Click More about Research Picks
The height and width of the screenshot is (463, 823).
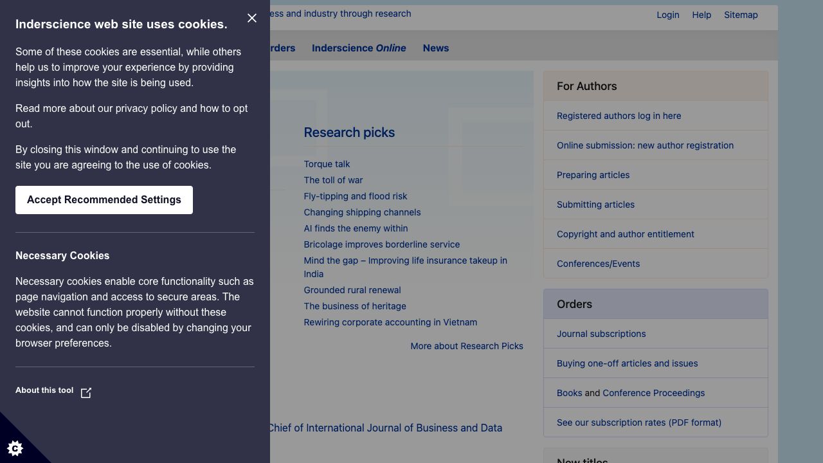pyautogui.click(x=466, y=346)
